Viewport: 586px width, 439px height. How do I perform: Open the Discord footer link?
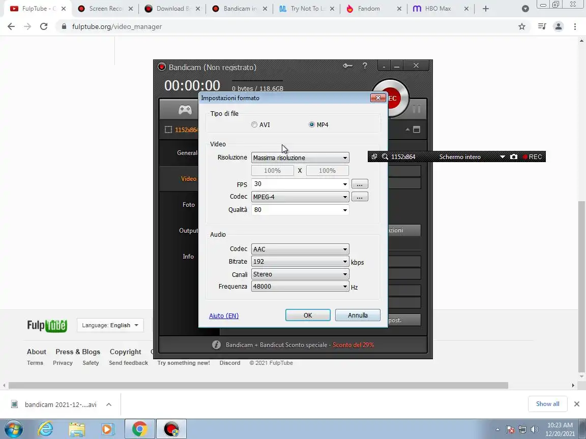click(x=230, y=363)
